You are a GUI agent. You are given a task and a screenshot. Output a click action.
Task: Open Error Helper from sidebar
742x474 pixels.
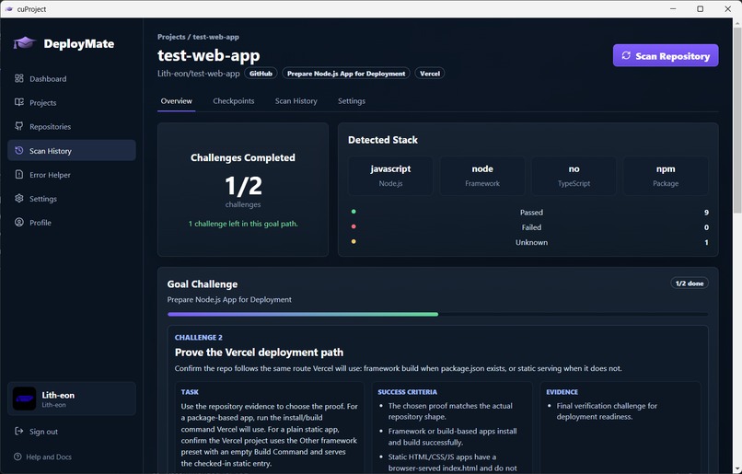coord(72,175)
